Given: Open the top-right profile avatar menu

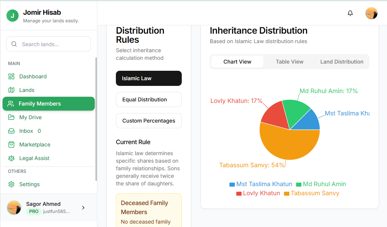Looking at the screenshot, I should [371, 13].
